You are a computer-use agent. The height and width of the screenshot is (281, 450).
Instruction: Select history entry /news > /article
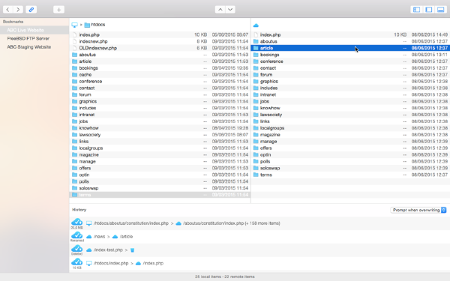coord(259,237)
